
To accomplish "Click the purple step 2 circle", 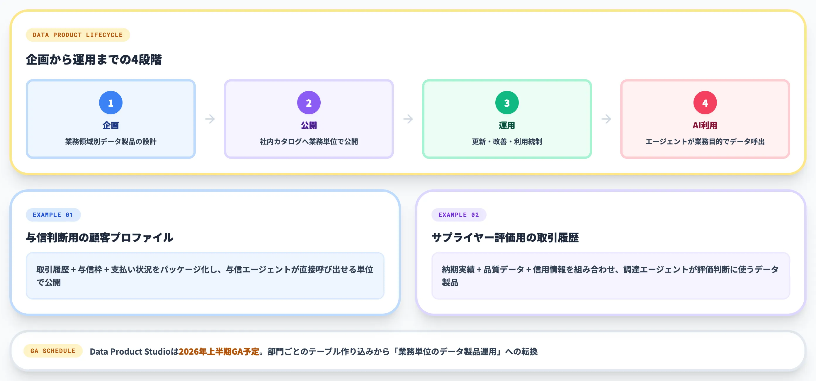I will click(309, 103).
